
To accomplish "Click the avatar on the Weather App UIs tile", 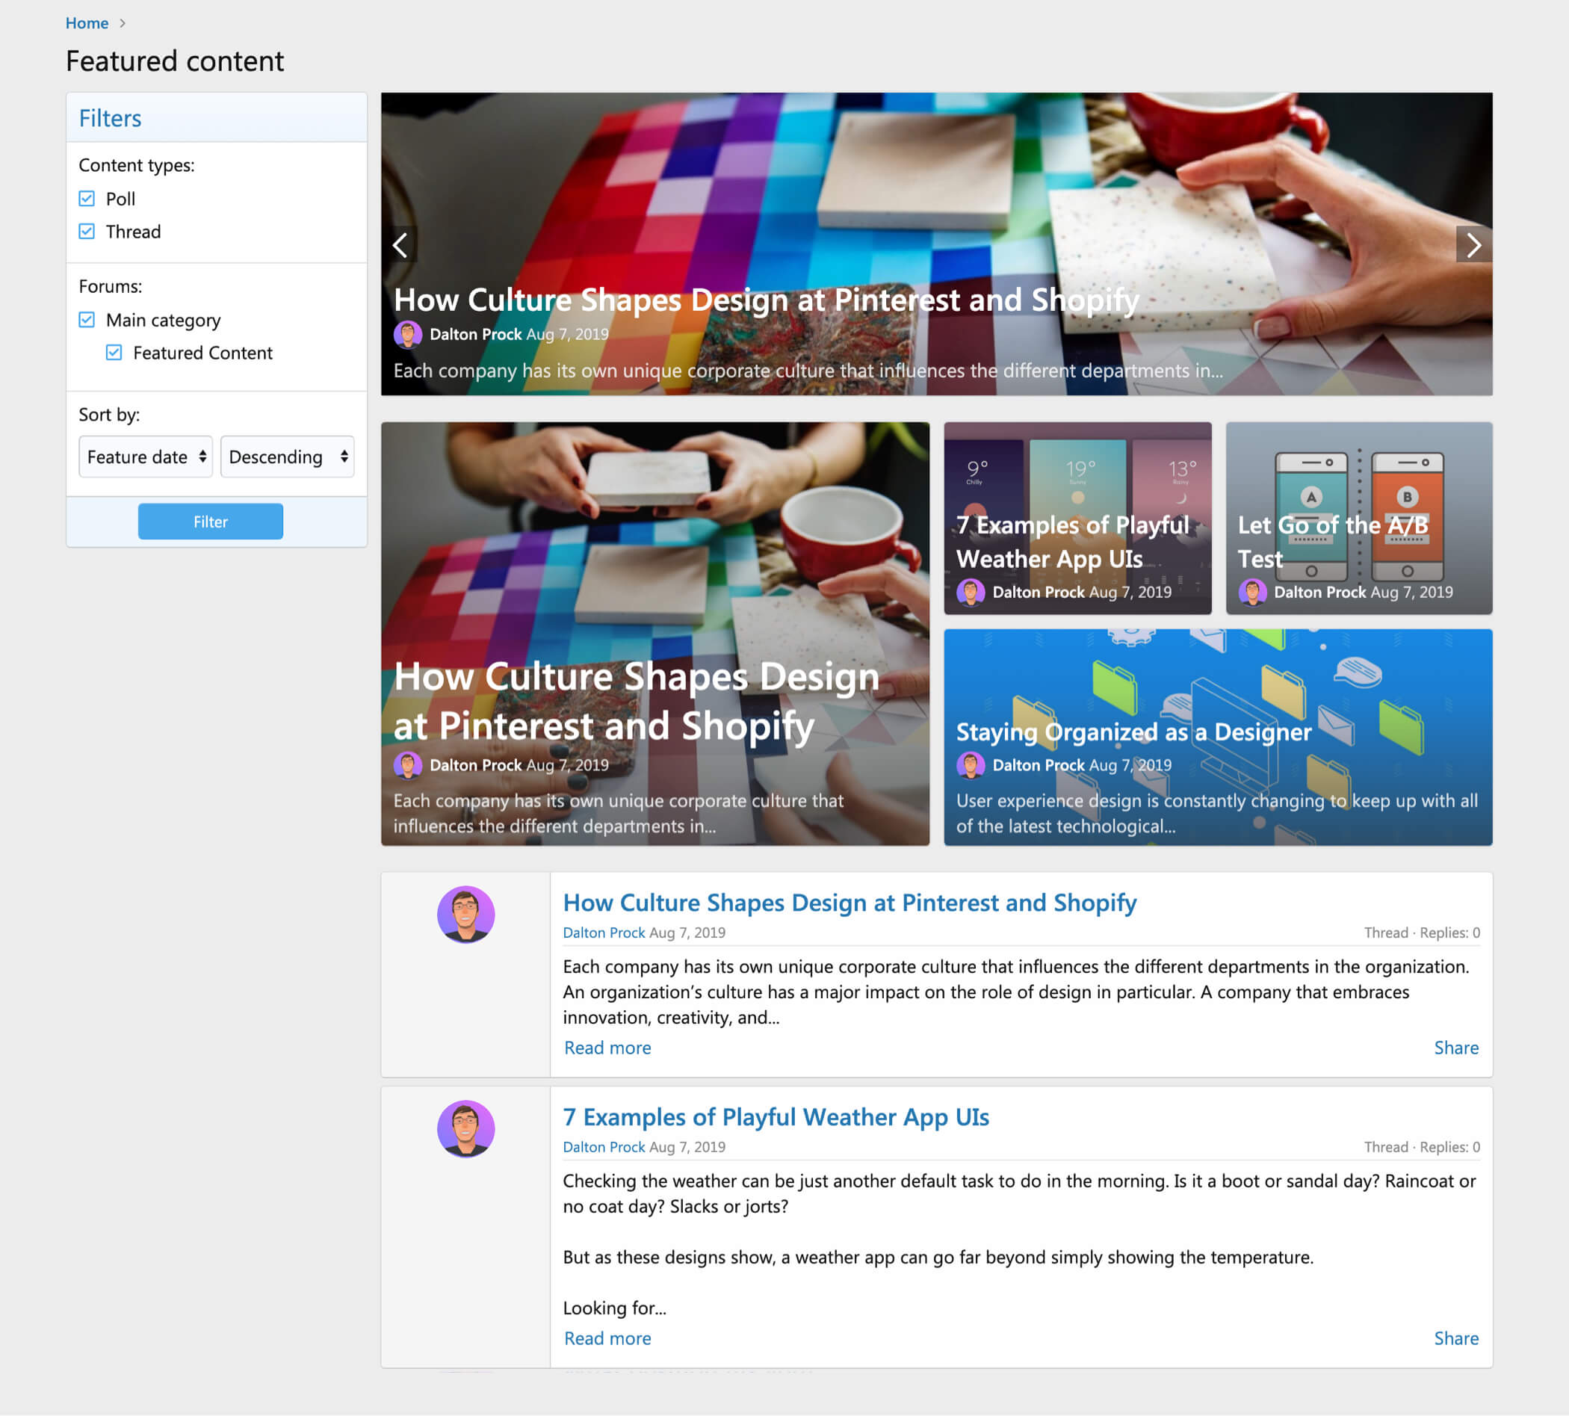I will coord(970,592).
